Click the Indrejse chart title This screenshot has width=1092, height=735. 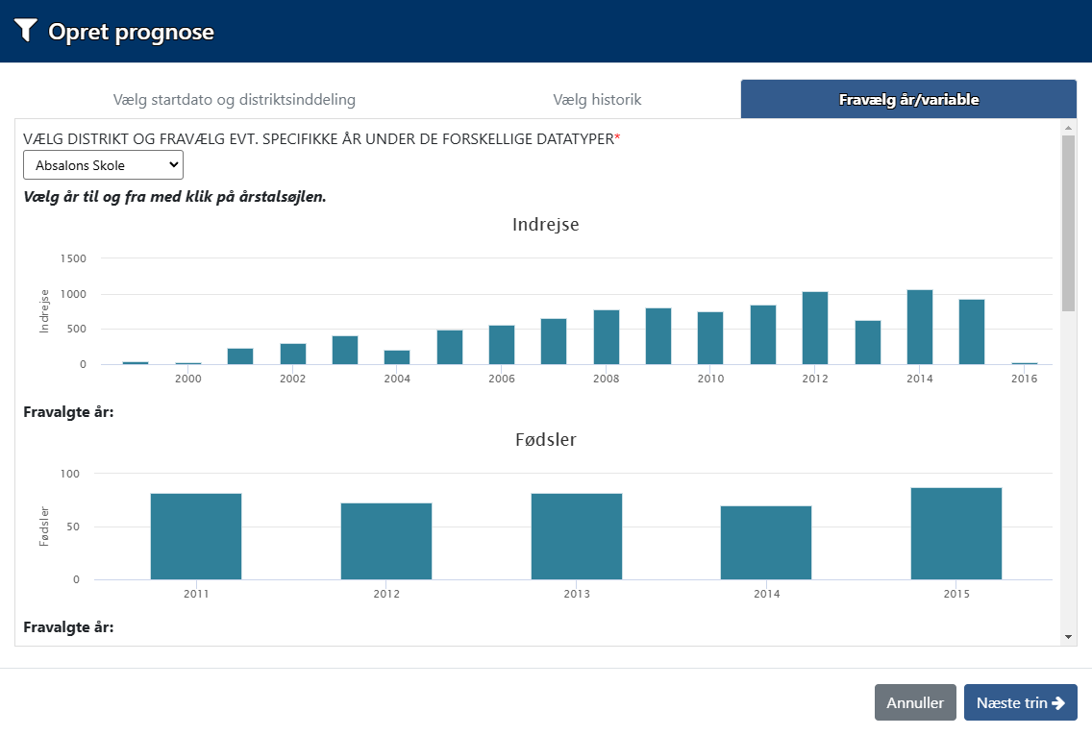(546, 224)
